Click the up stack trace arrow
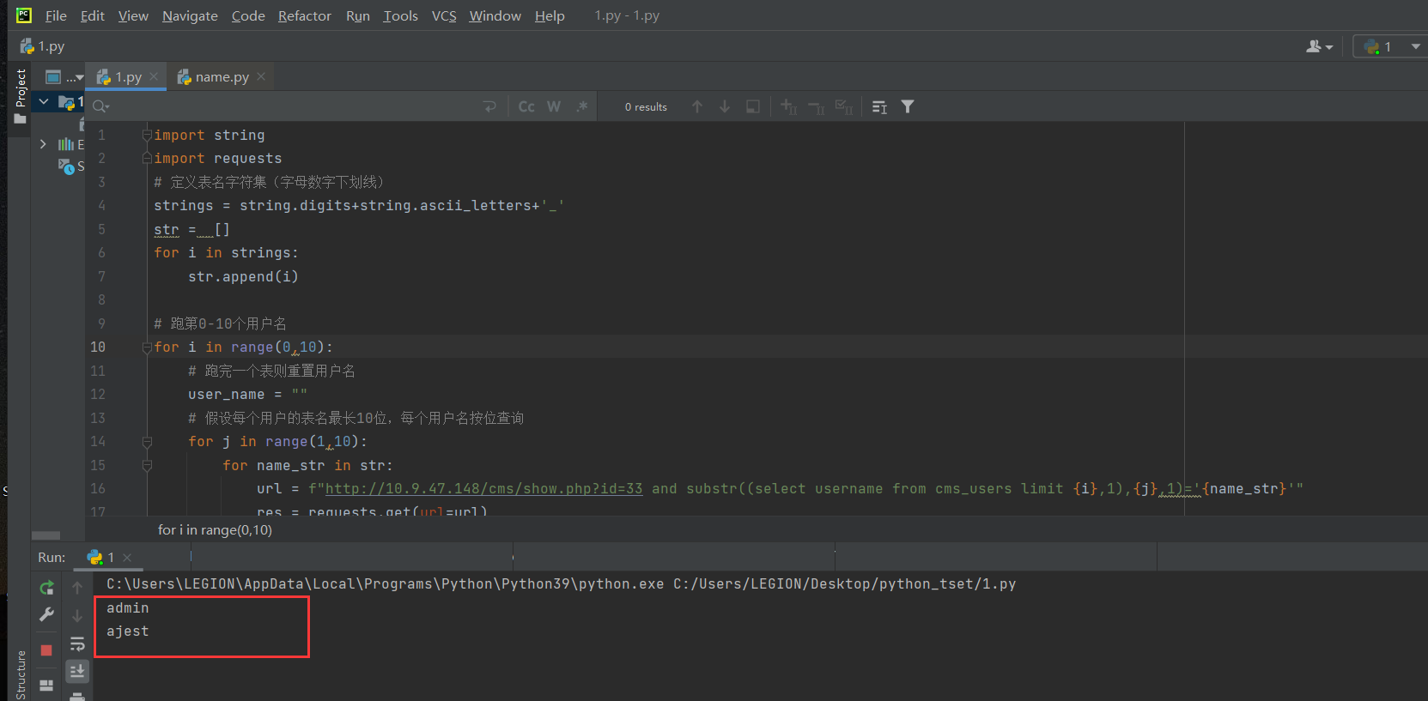Screen dimensions: 1428x701 coord(77,588)
